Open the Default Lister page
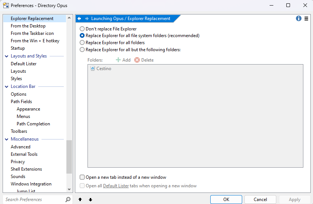 [x=24, y=64]
